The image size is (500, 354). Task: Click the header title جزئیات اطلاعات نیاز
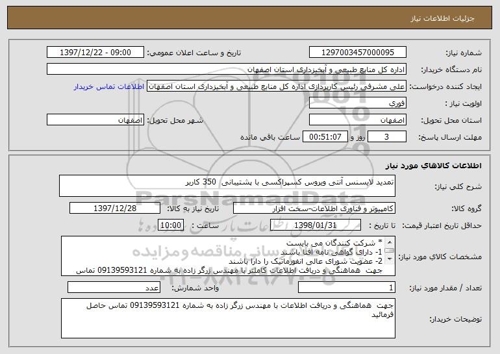442,18
